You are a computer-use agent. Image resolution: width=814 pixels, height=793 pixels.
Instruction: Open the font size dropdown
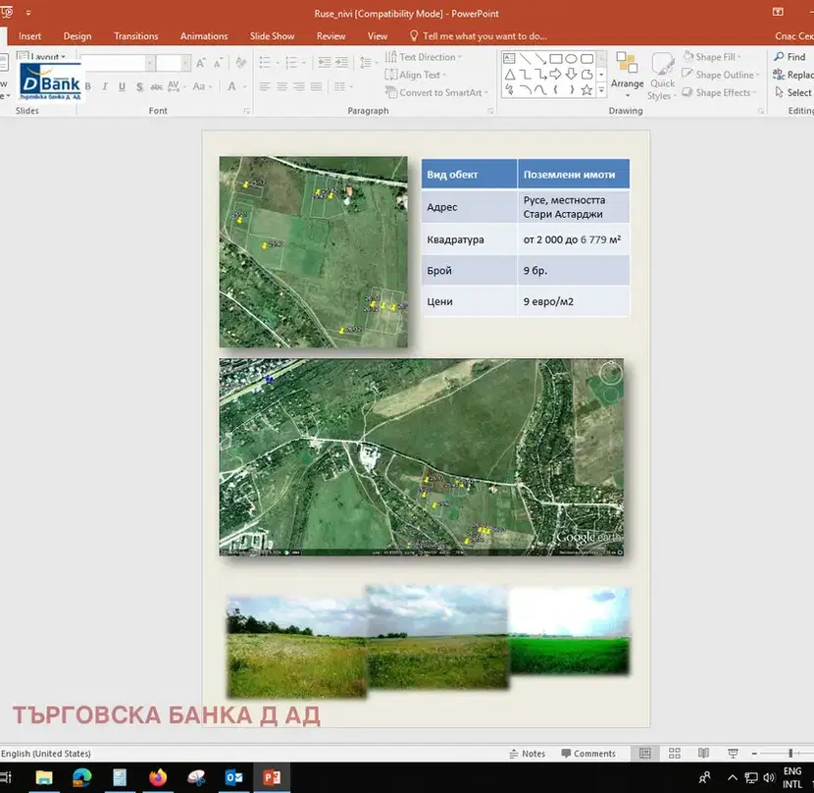(184, 64)
